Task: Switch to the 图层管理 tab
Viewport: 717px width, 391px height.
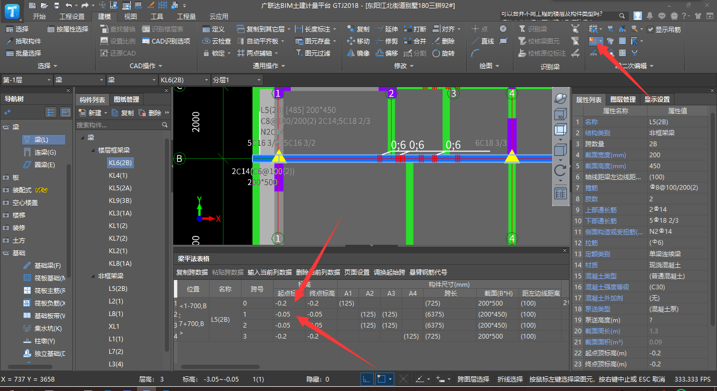Action: 623,100
